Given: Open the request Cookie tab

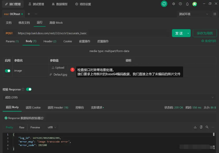Looking at the screenshot, I should point(68,41).
